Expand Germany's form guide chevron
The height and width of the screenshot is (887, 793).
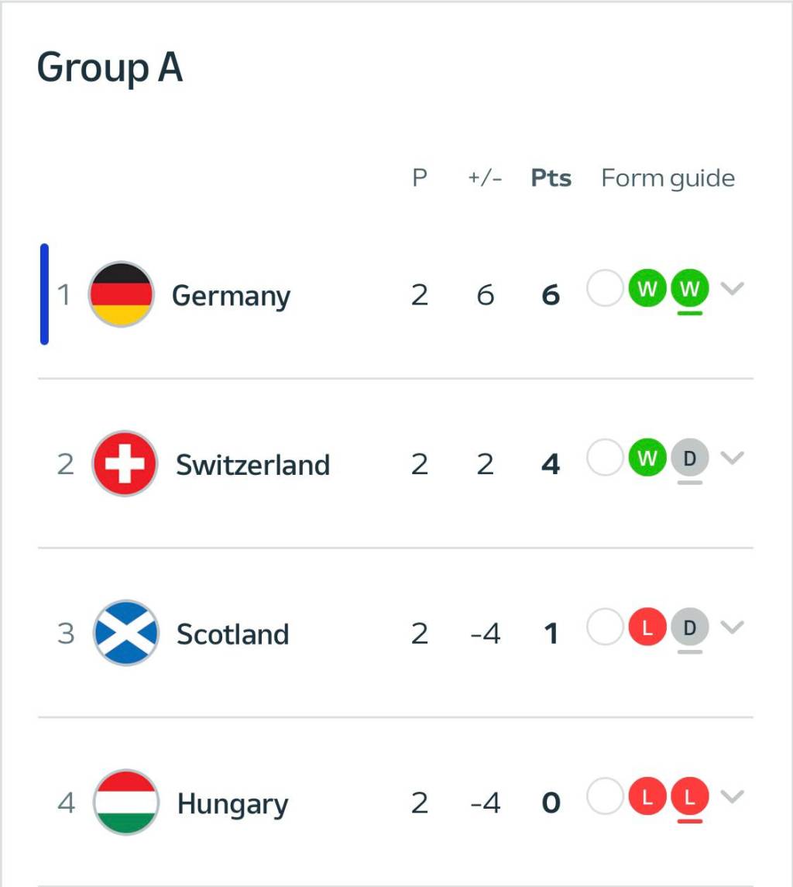pyautogui.click(x=732, y=289)
